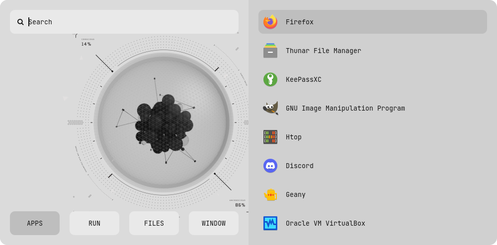Choose the "Thunar File Manager" text label

(x=323, y=51)
